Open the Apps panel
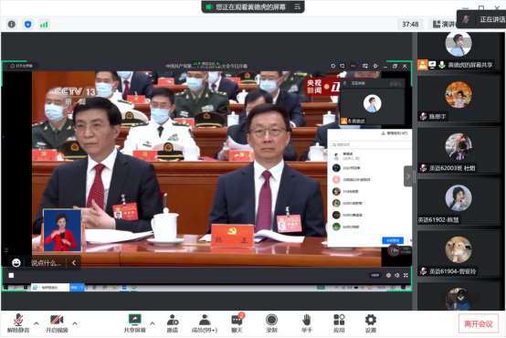The width and height of the screenshot is (506, 338). [339, 322]
